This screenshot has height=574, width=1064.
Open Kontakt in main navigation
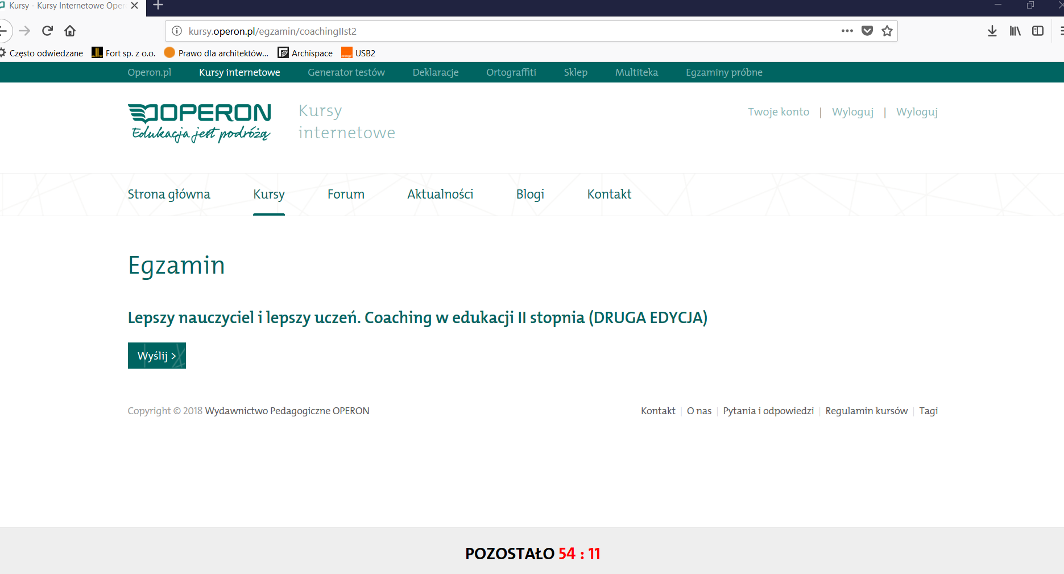609,195
